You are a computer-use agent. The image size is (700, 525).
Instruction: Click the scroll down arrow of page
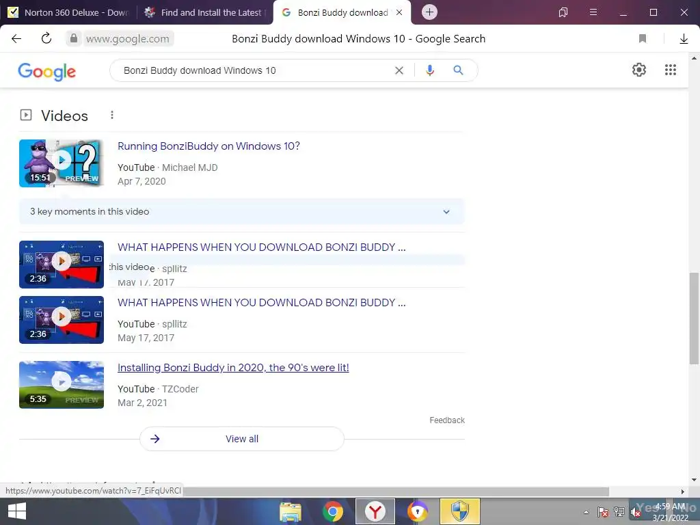coord(694,481)
